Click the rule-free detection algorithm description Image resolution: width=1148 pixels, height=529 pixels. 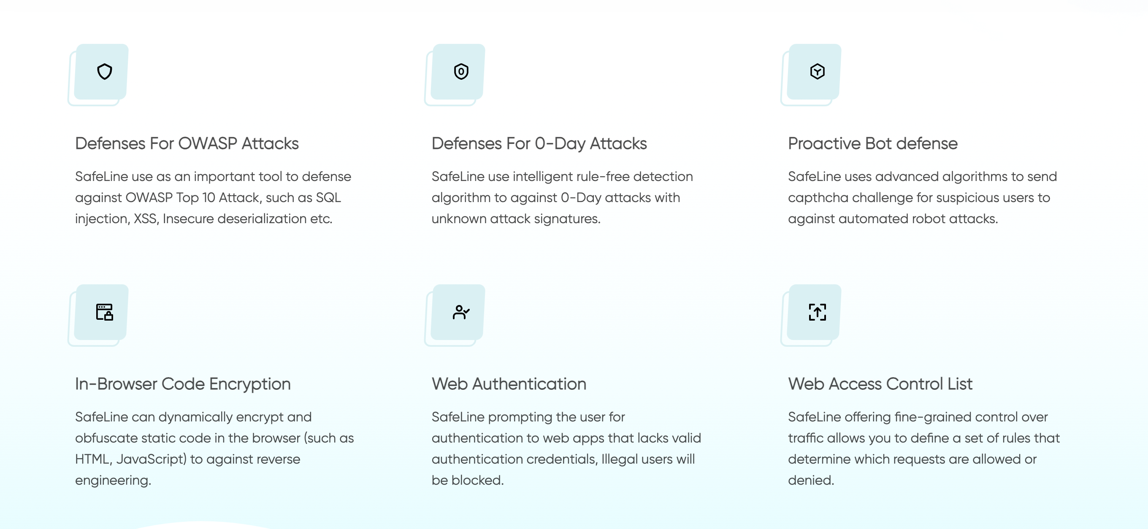562,198
